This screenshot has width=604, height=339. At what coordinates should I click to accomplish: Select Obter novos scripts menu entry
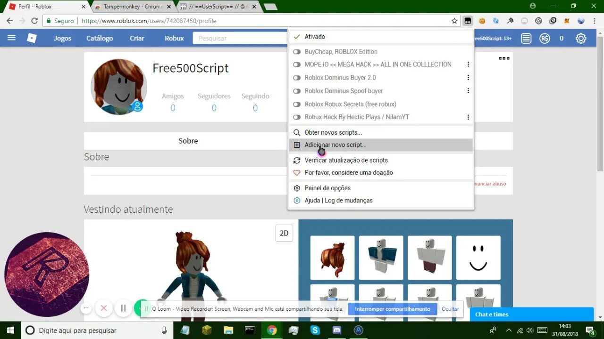(381, 132)
